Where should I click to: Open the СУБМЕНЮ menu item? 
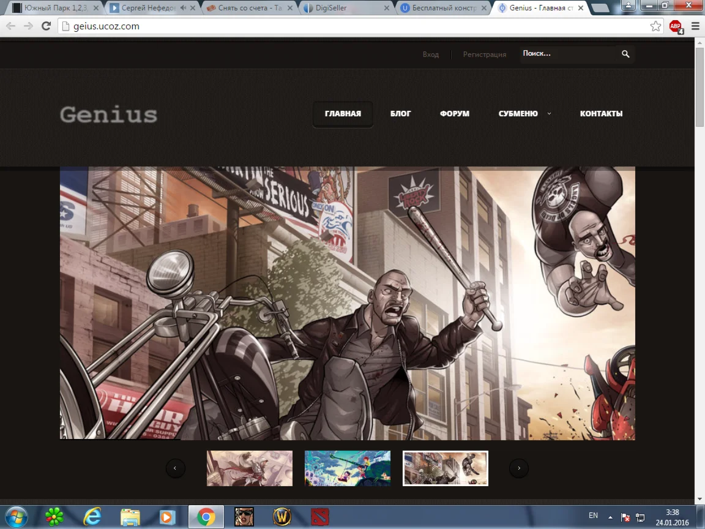[x=518, y=114]
